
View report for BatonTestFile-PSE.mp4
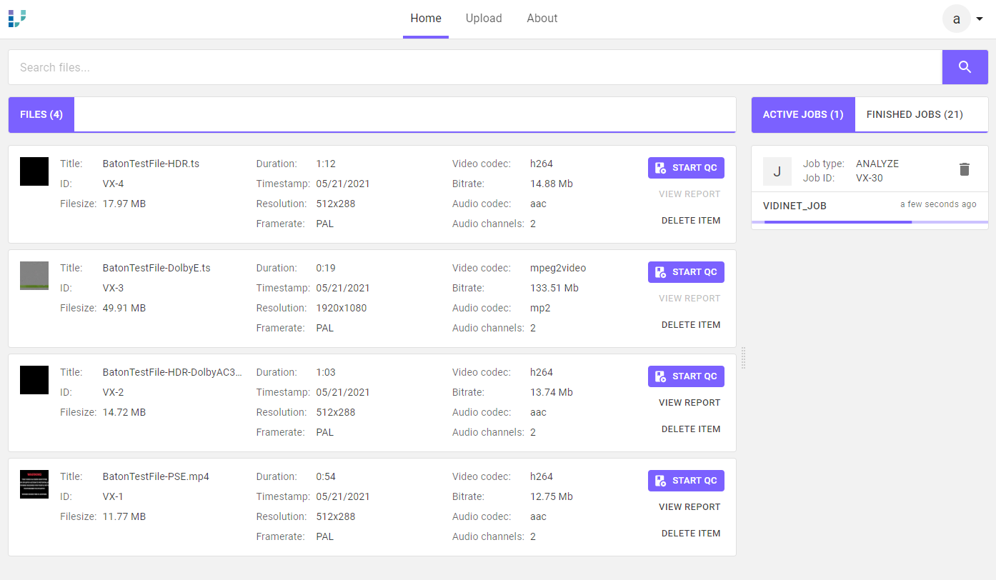(x=689, y=507)
